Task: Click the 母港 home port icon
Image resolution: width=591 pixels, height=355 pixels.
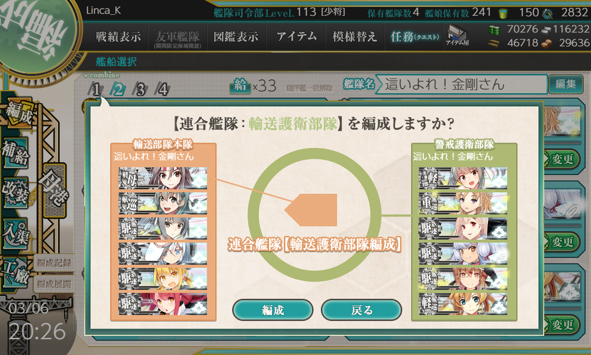Action: pyautogui.click(x=55, y=191)
